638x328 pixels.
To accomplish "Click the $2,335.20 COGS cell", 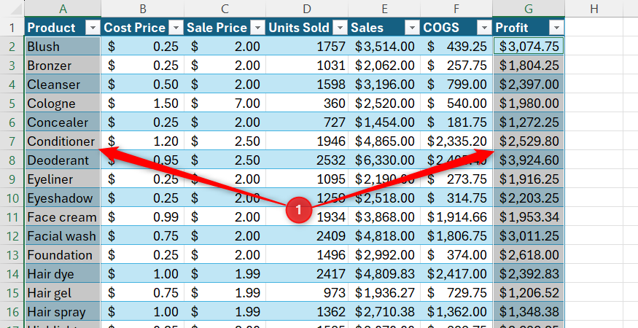I will click(x=456, y=141).
